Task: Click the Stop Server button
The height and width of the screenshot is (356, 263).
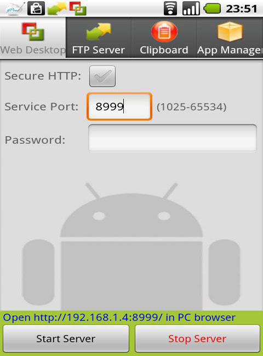Action: click(x=197, y=338)
